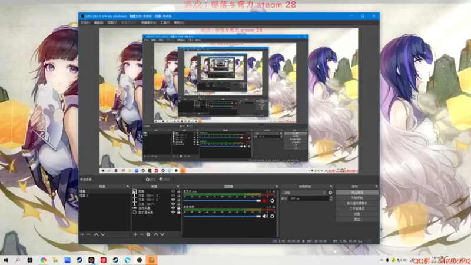Click the 设置 settings button
Viewport: 471px width, 265px height.
357,214
